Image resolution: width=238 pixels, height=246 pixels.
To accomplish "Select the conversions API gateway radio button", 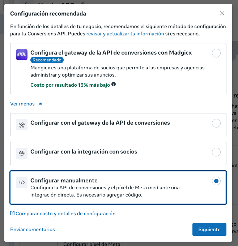I will click(216, 123).
